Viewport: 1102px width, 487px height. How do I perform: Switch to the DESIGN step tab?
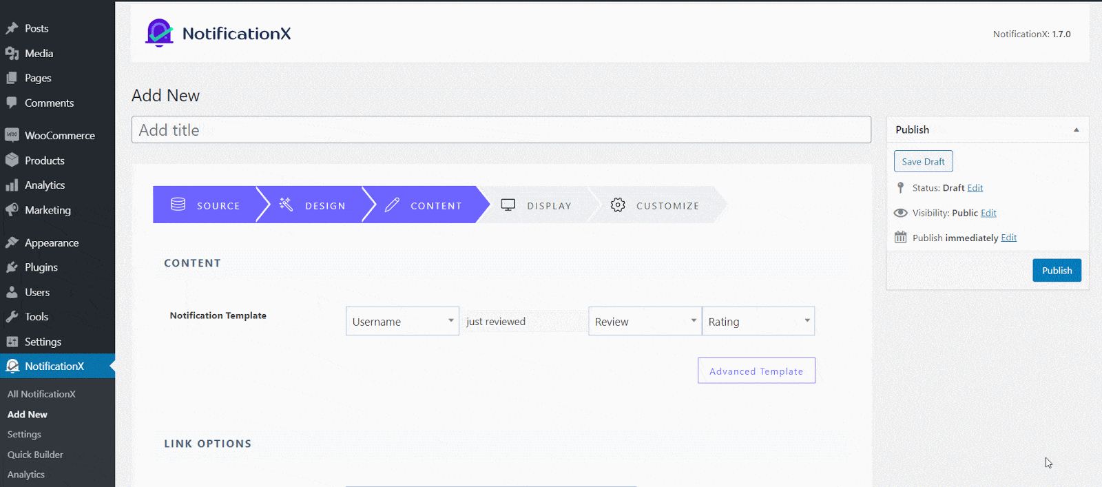(x=313, y=205)
